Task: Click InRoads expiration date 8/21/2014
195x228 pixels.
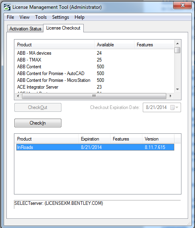Action: pyautogui.click(x=91, y=147)
